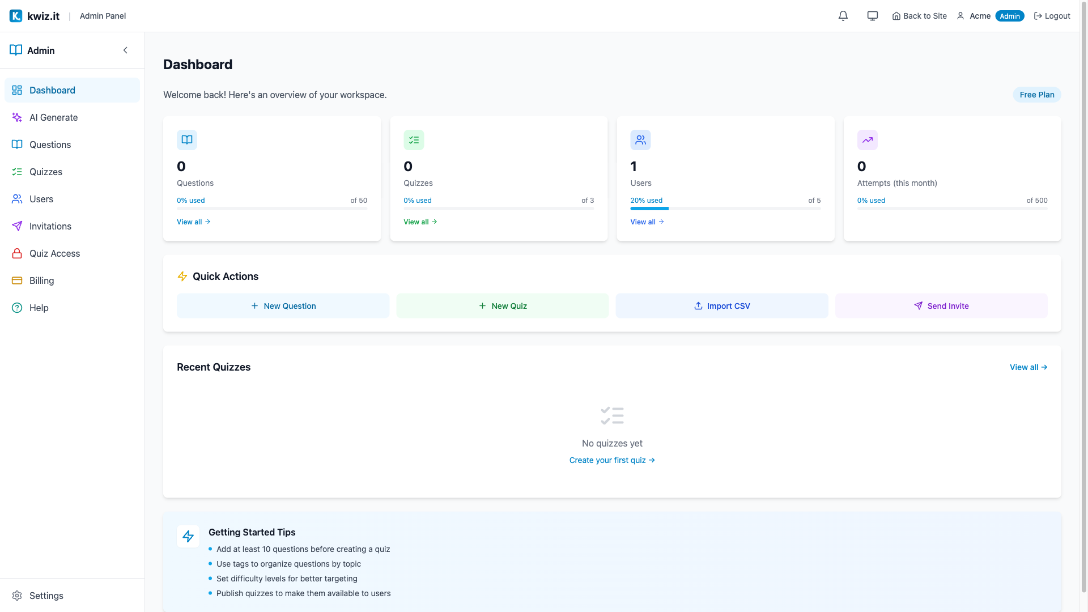Open Users via the people icon
The image size is (1088, 612).
click(16, 199)
